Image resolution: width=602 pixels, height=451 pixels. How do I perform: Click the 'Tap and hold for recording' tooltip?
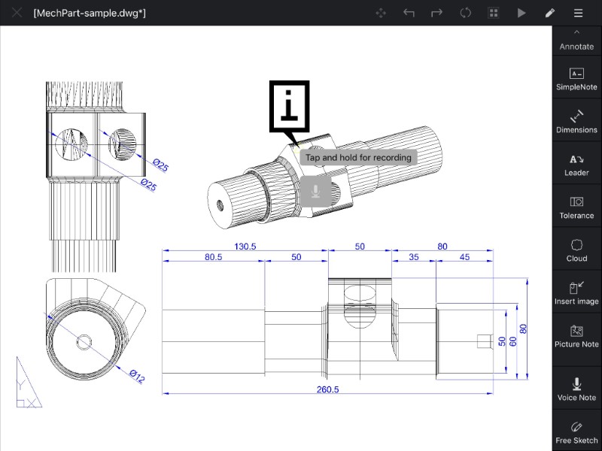coord(358,158)
